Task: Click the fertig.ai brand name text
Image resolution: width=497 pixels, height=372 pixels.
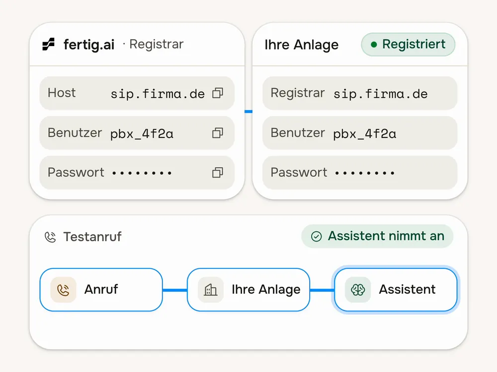Action: pos(89,45)
